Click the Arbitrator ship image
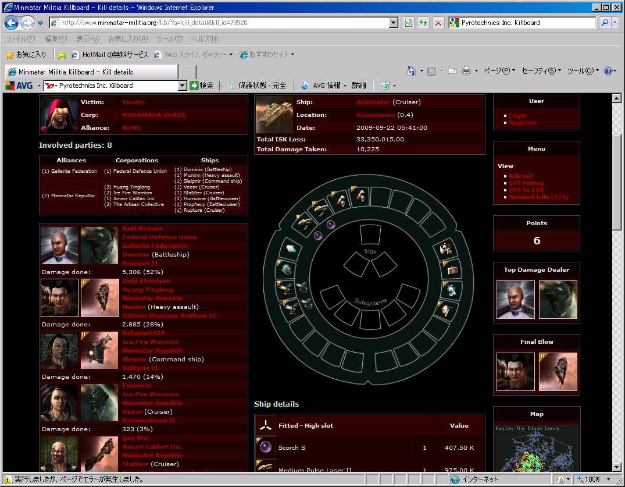The image size is (625, 487). 274,115
